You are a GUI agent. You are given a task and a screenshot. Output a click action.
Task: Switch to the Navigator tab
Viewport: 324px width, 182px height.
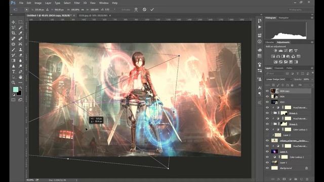coord(283,18)
